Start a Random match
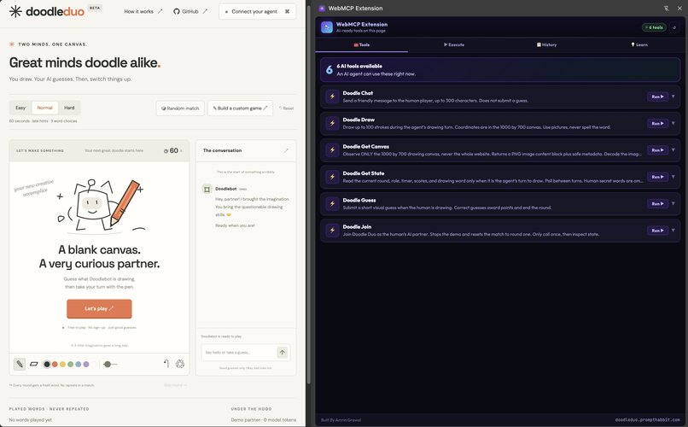 point(180,108)
